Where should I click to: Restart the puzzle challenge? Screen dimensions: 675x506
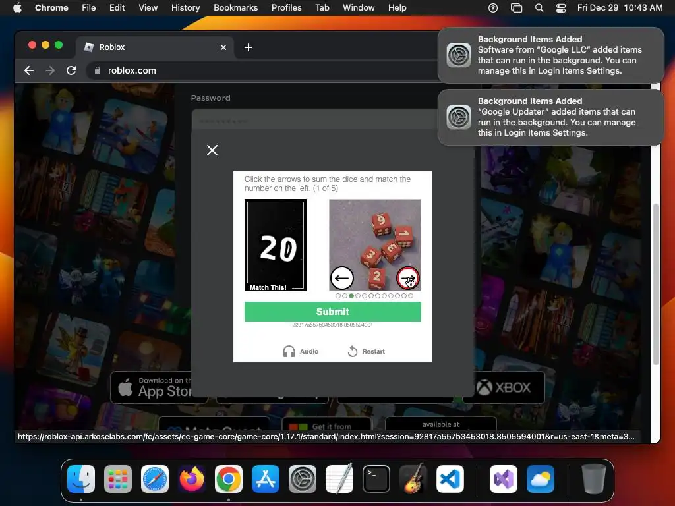367,352
